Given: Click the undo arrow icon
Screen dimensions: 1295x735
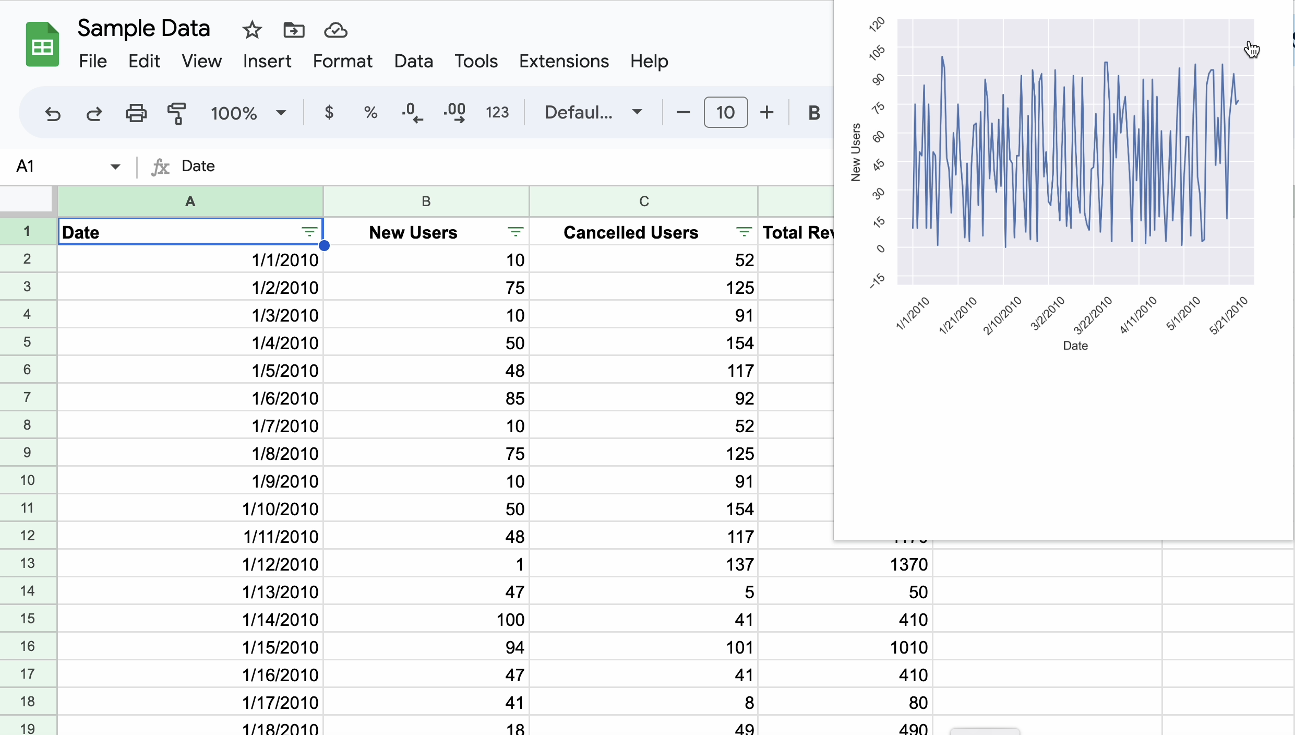Looking at the screenshot, I should 53,113.
